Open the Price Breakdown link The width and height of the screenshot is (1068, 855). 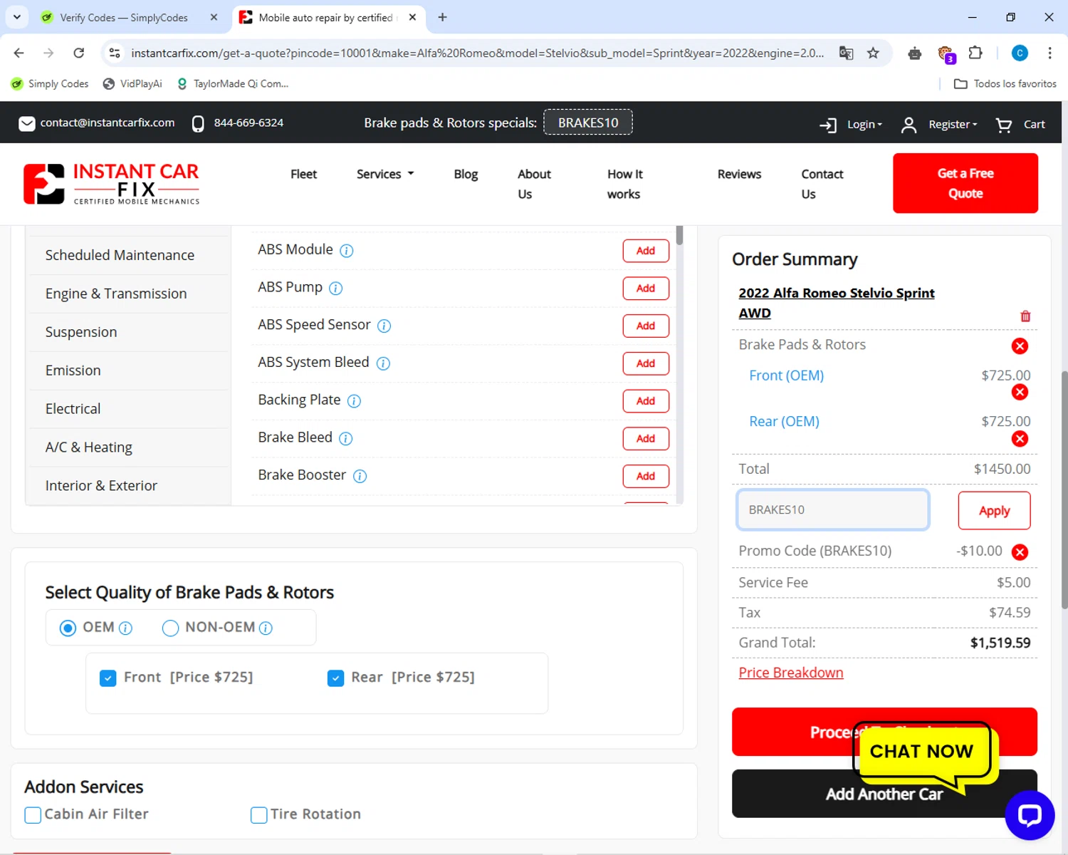click(790, 673)
